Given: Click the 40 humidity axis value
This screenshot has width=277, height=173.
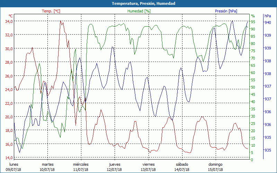Looking at the screenshot, I should point(253,102).
